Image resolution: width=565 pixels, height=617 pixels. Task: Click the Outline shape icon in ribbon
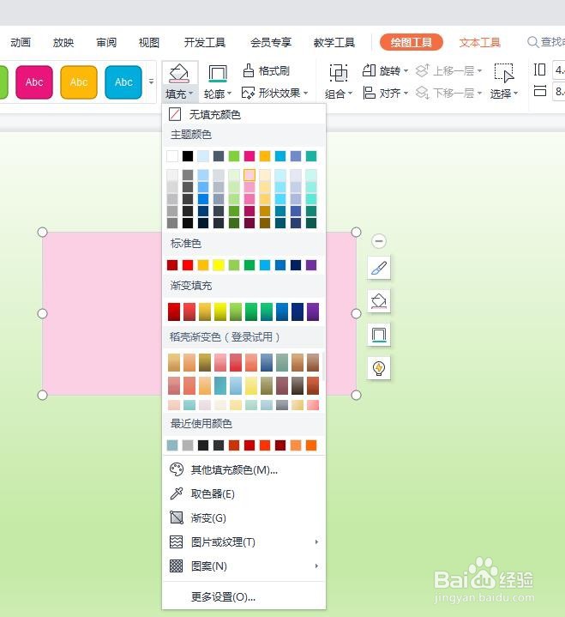tap(218, 73)
